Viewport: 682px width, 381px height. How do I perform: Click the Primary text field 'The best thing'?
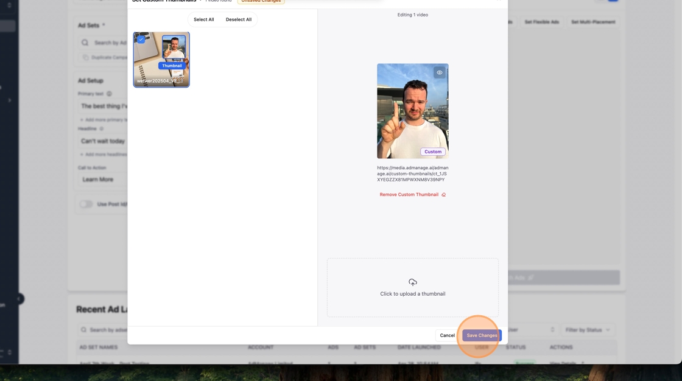[x=102, y=106]
